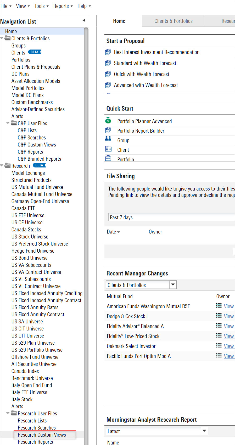The image size is (235, 445).
Task: Open the Recent Manager Changes source dropdown
Action: pyautogui.click(x=173, y=285)
